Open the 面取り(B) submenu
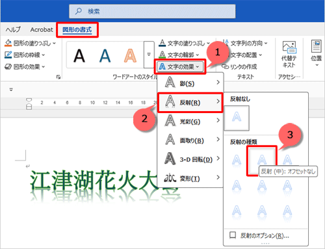 (190, 140)
